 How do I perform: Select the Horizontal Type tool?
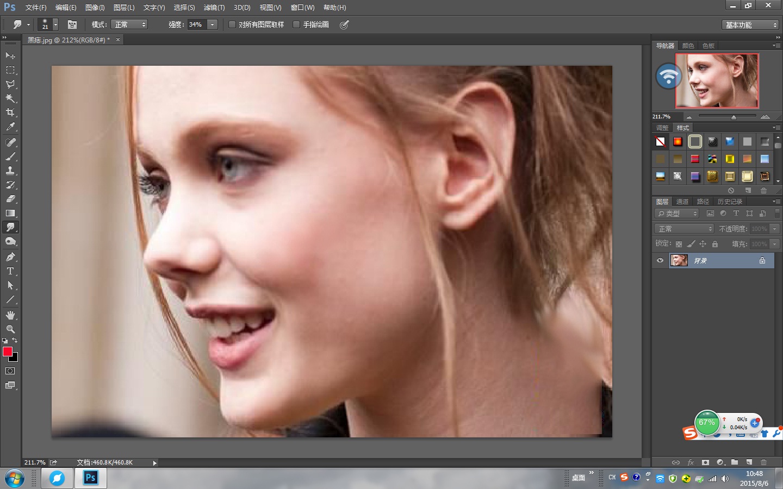tap(10, 271)
